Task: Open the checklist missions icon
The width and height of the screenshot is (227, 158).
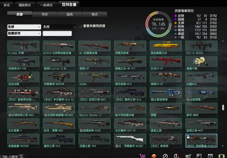Action: (188, 156)
